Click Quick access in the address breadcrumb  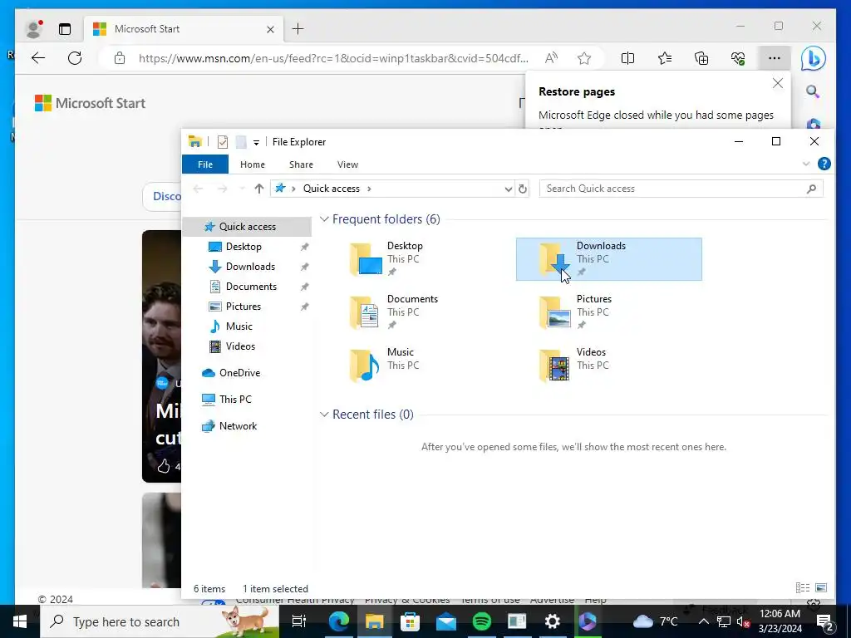[x=331, y=189]
